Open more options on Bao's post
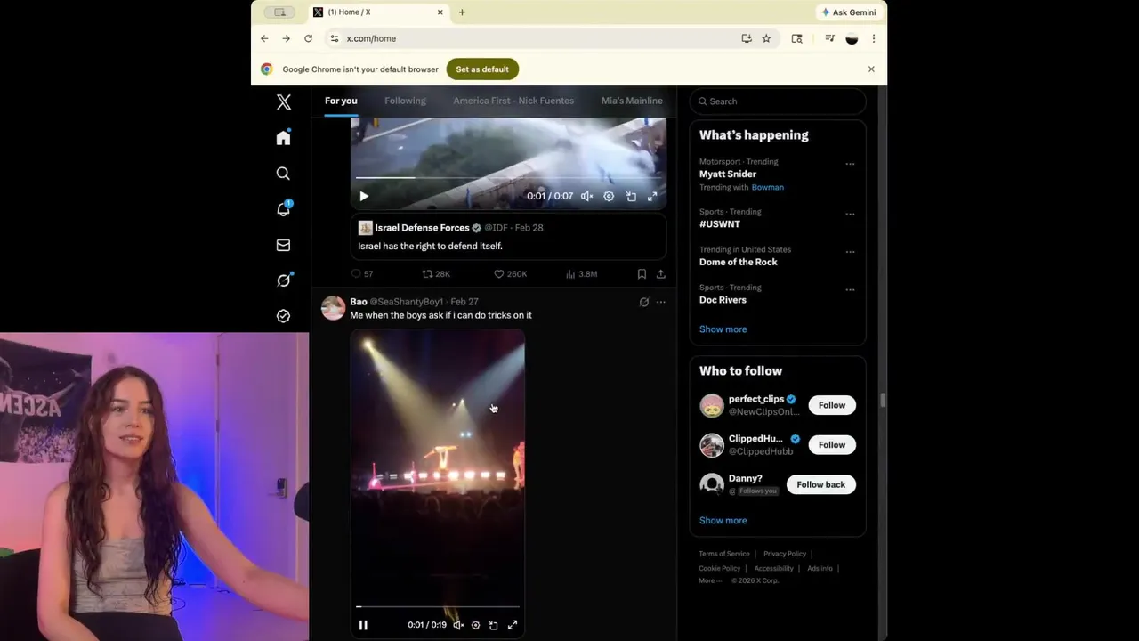 (x=660, y=302)
